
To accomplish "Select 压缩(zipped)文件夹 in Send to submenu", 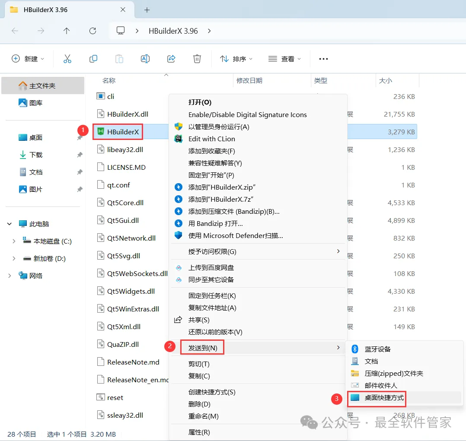I will click(x=393, y=373).
